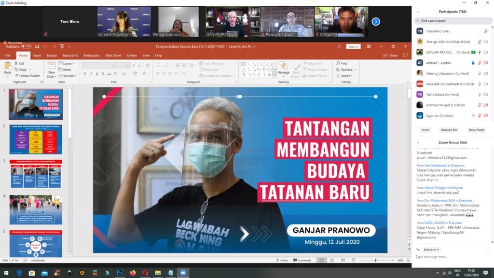
Task: Open Firefox from the taskbar
Action: pos(133,273)
